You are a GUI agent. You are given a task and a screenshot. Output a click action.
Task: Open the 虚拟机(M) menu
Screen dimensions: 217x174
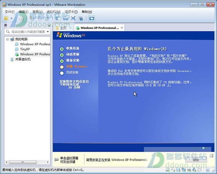click(x=54, y=12)
